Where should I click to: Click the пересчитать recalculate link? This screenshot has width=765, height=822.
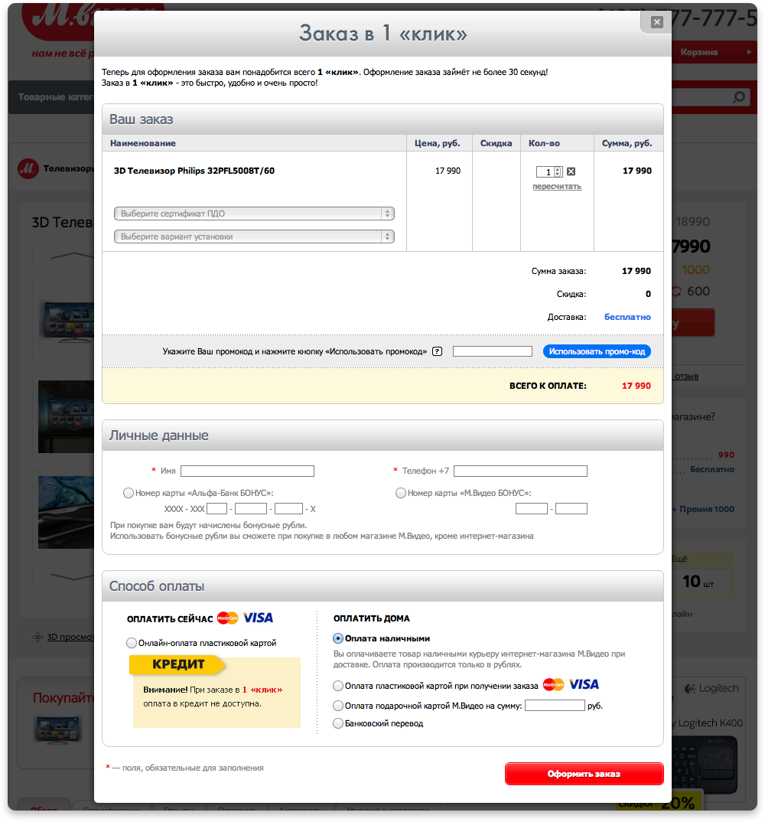coord(557,187)
